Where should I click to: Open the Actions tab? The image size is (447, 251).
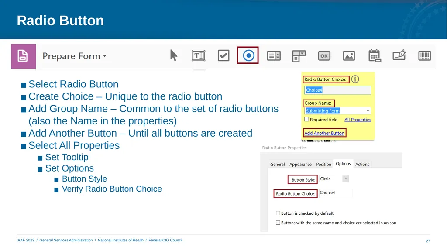tap(362, 164)
